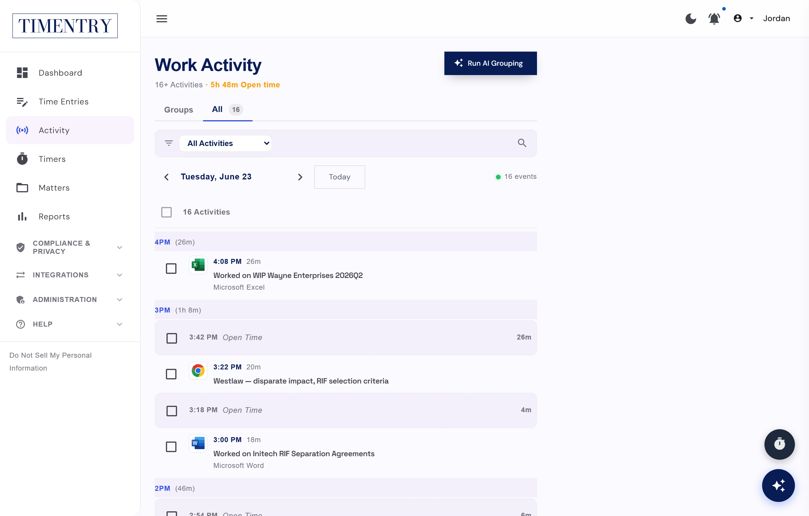Open All Activities filter dropdown
The width and height of the screenshot is (809, 516).
point(225,143)
